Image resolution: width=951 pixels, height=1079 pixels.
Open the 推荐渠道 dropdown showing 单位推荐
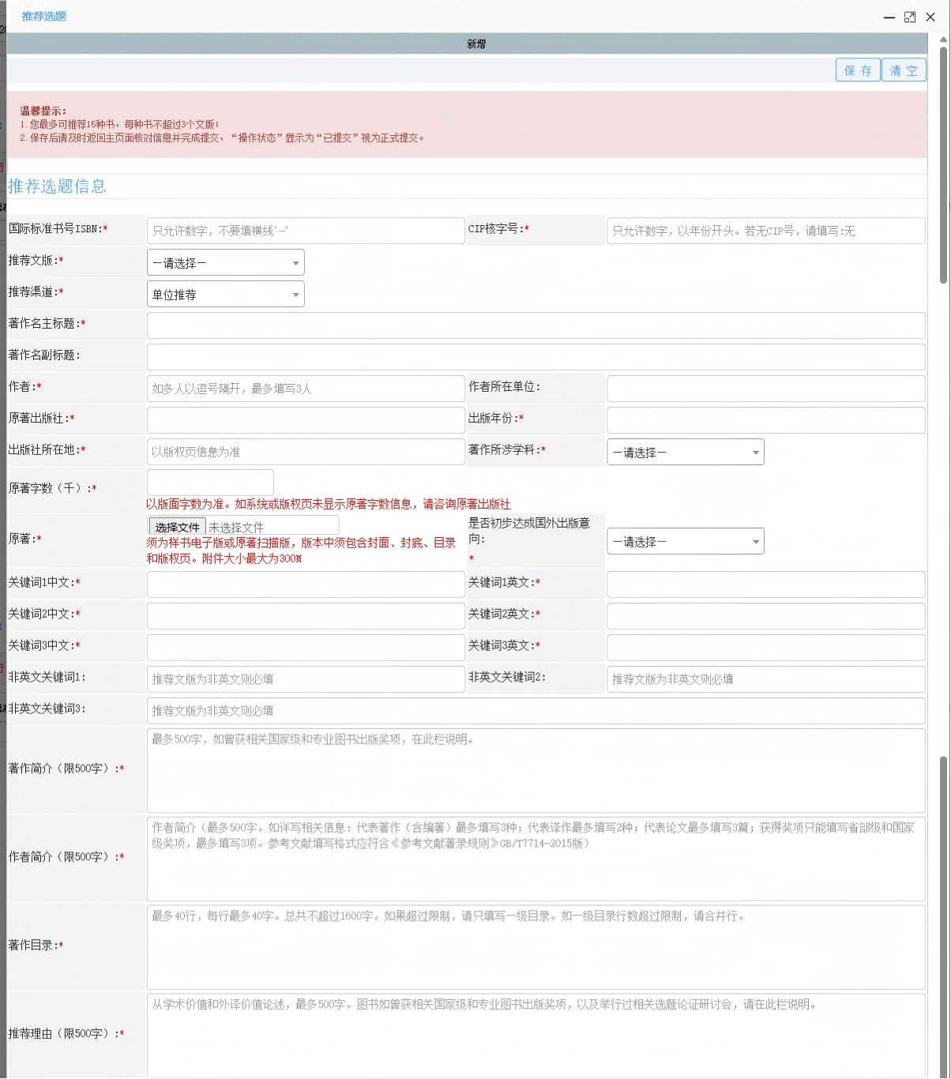(x=225, y=295)
